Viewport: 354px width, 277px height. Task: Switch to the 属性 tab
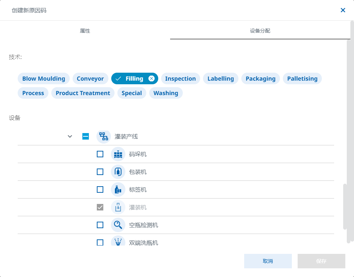85,31
